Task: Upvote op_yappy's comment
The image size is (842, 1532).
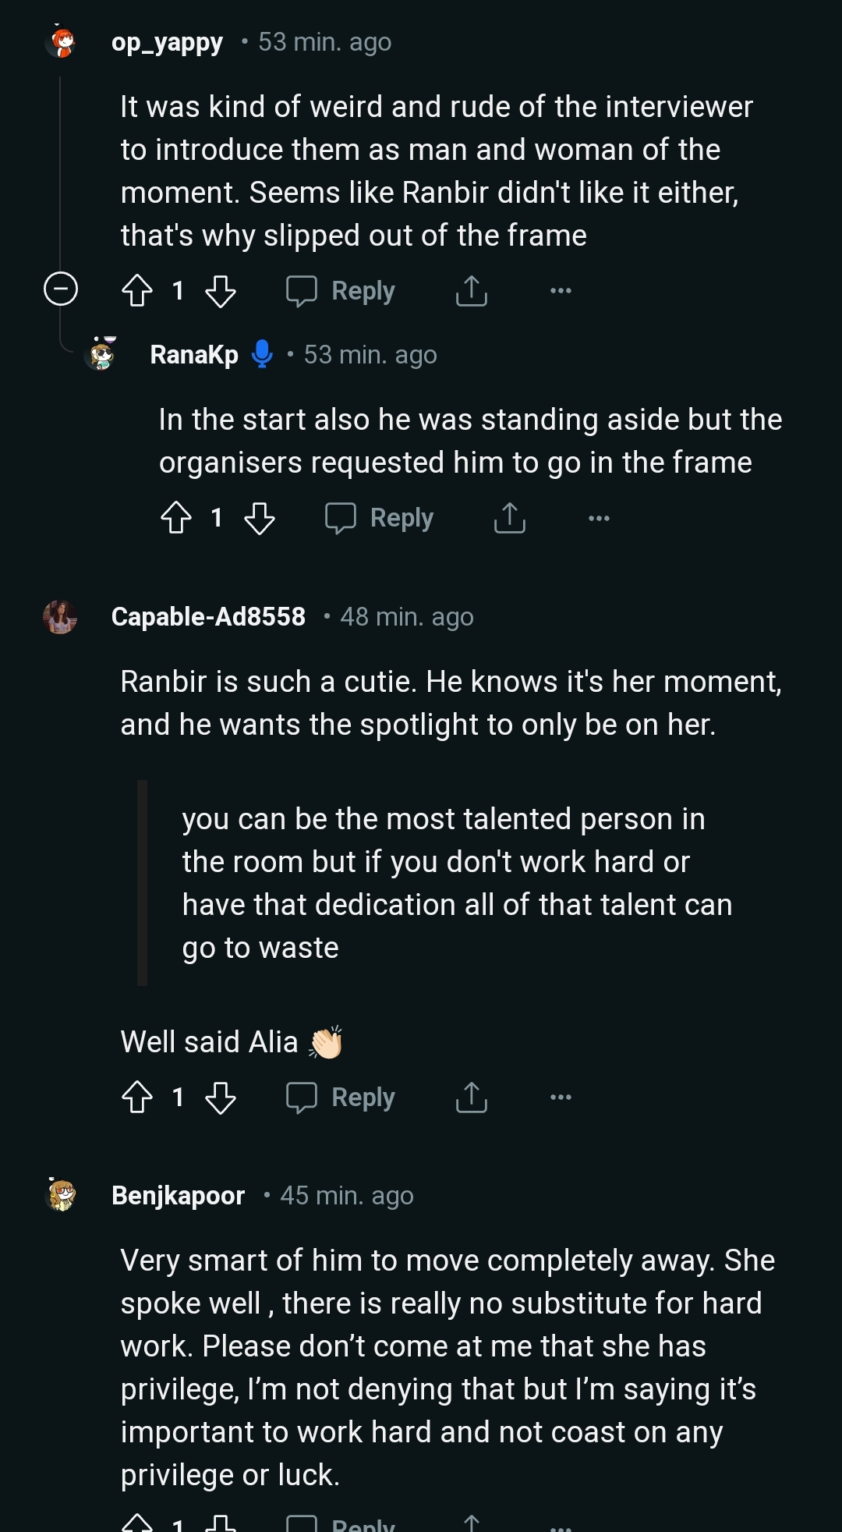Action: pos(137,291)
